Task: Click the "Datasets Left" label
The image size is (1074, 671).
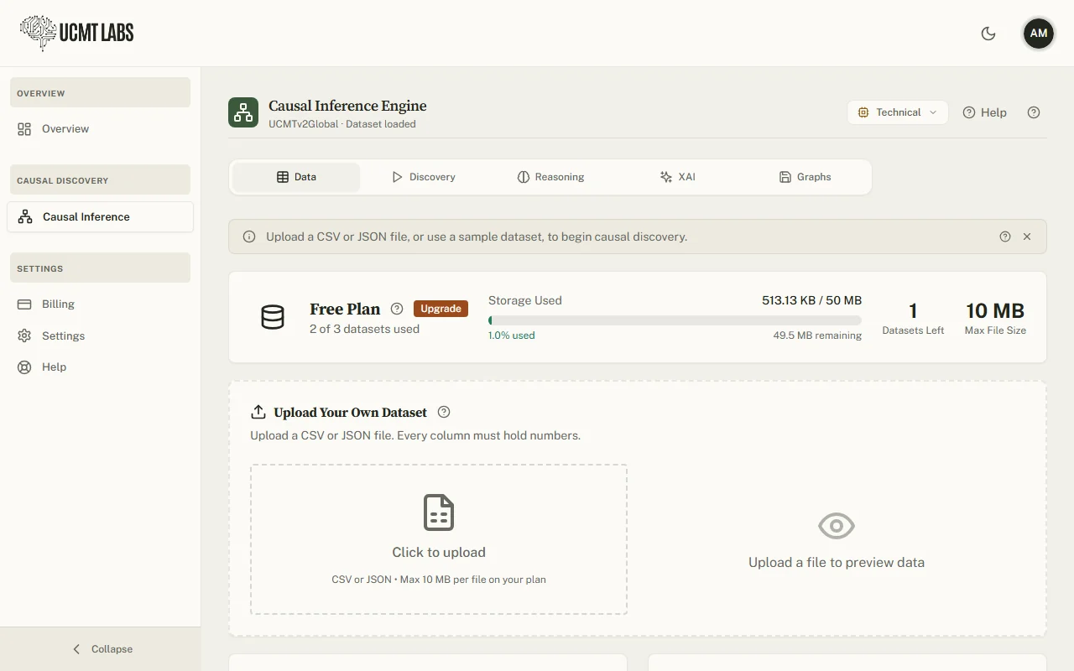Action: click(913, 330)
